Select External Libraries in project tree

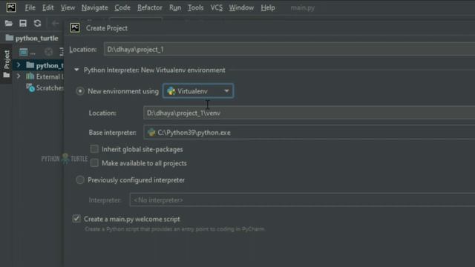tap(39, 76)
